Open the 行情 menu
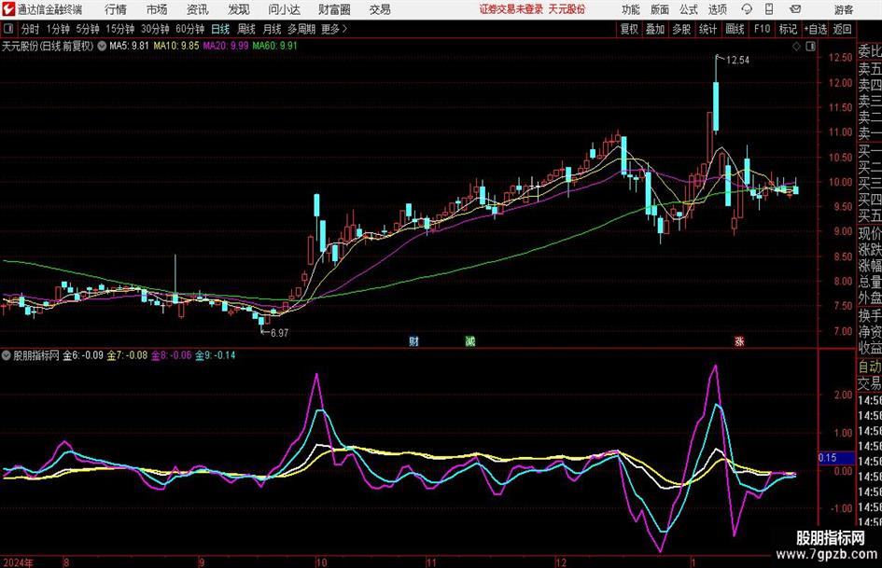Viewport: 882px width, 568px height. coord(116,9)
